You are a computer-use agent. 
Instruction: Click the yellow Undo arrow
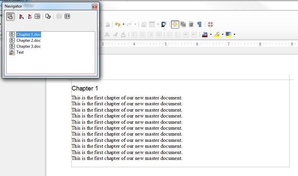pos(117,24)
